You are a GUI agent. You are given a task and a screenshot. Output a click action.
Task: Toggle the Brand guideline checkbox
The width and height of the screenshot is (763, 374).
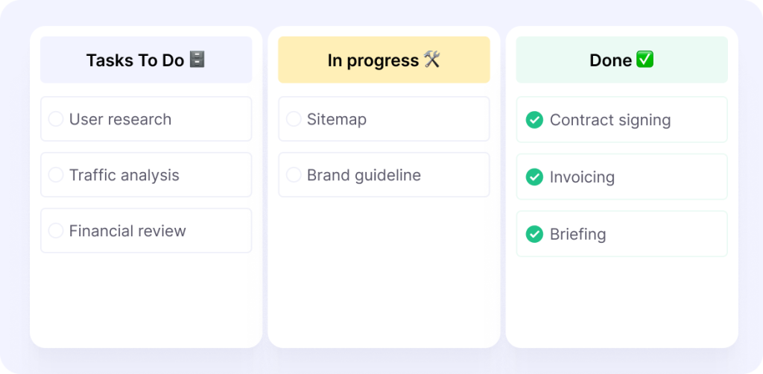(294, 175)
